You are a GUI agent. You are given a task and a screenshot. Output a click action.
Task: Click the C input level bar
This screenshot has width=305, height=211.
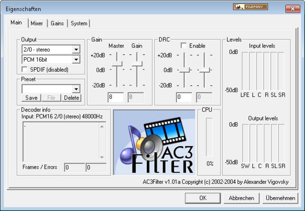pyautogui.click(x=260, y=71)
